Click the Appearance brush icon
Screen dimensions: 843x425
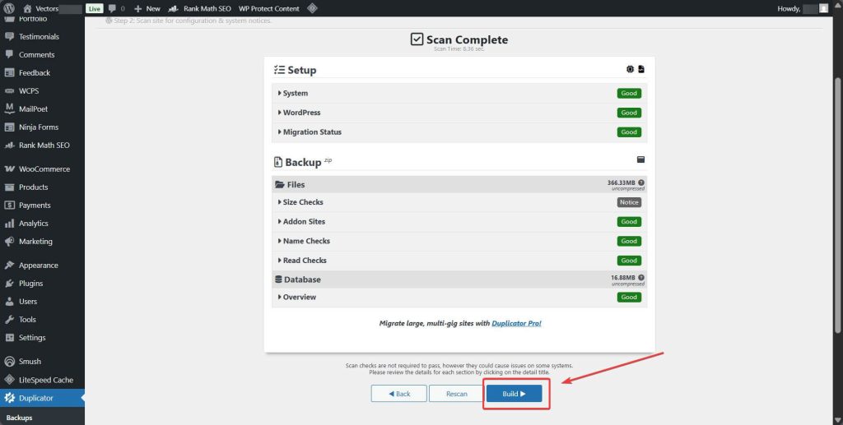(9, 265)
